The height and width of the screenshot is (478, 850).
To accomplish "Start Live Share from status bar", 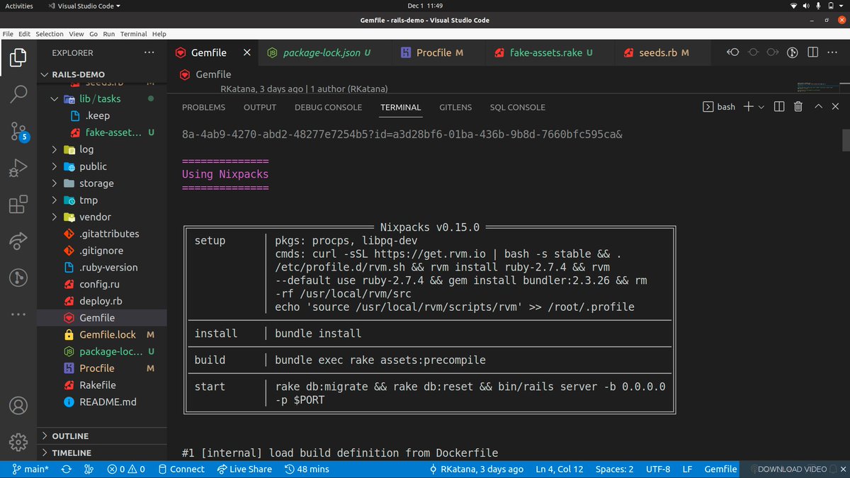I will coord(244,469).
